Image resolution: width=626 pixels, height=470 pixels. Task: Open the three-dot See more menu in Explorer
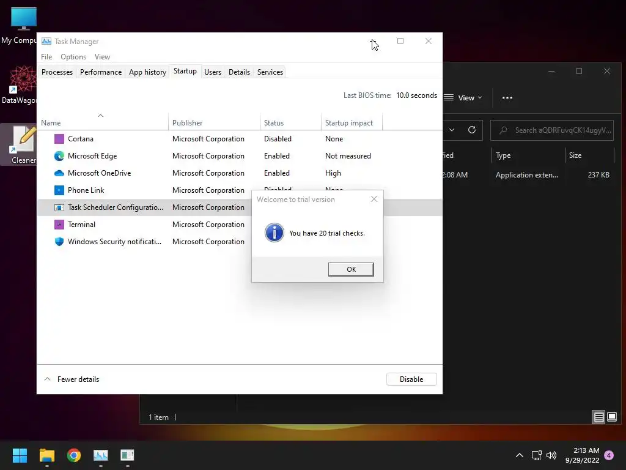click(x=507, y=97)
